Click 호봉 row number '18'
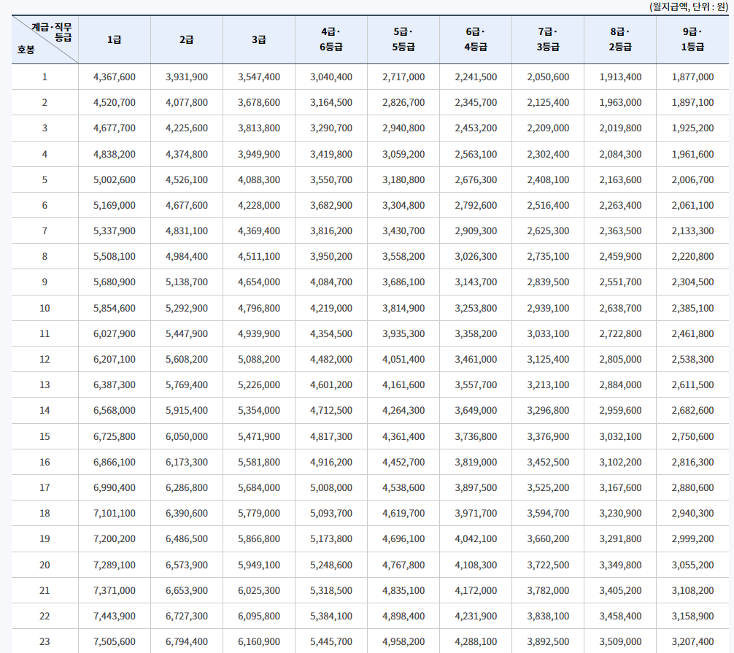 point(45,513)
